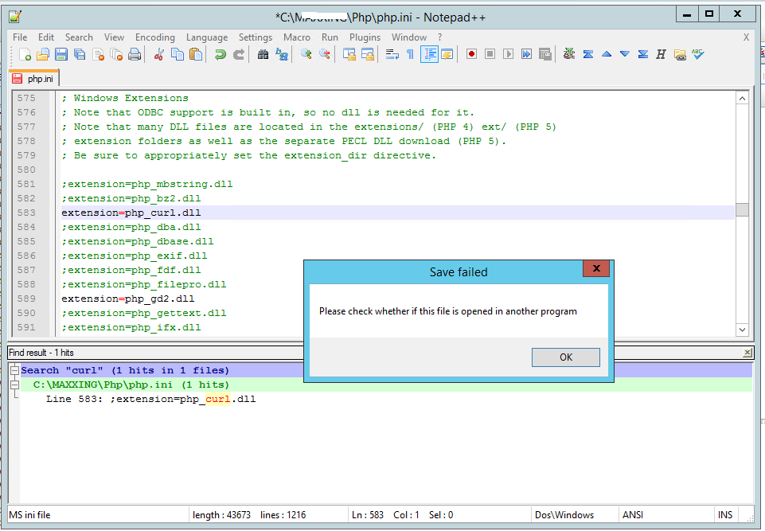Click the Print toolbar icon
This screenshot has width=765, height=531.
point(135,55)
